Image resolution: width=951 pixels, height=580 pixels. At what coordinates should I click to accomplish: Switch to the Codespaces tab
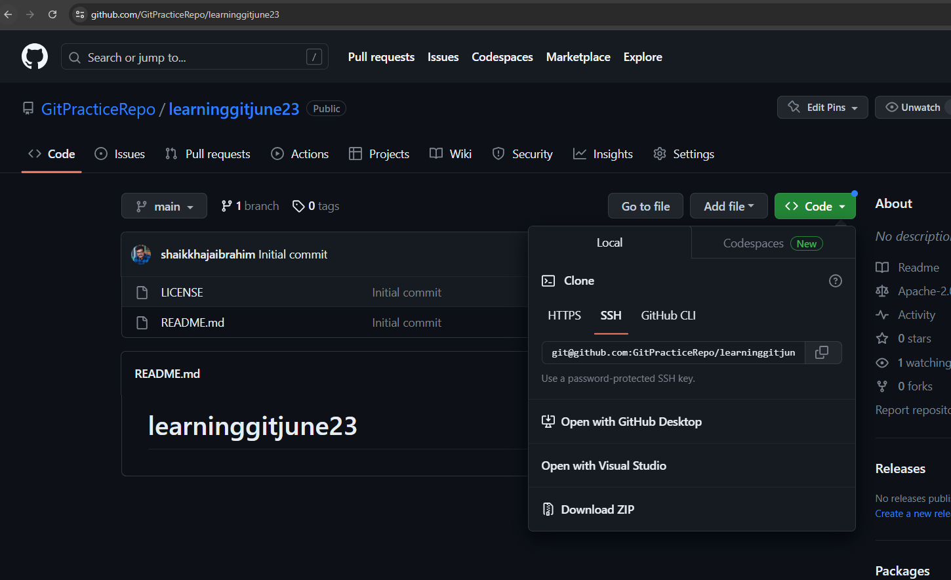click(772, 243)
